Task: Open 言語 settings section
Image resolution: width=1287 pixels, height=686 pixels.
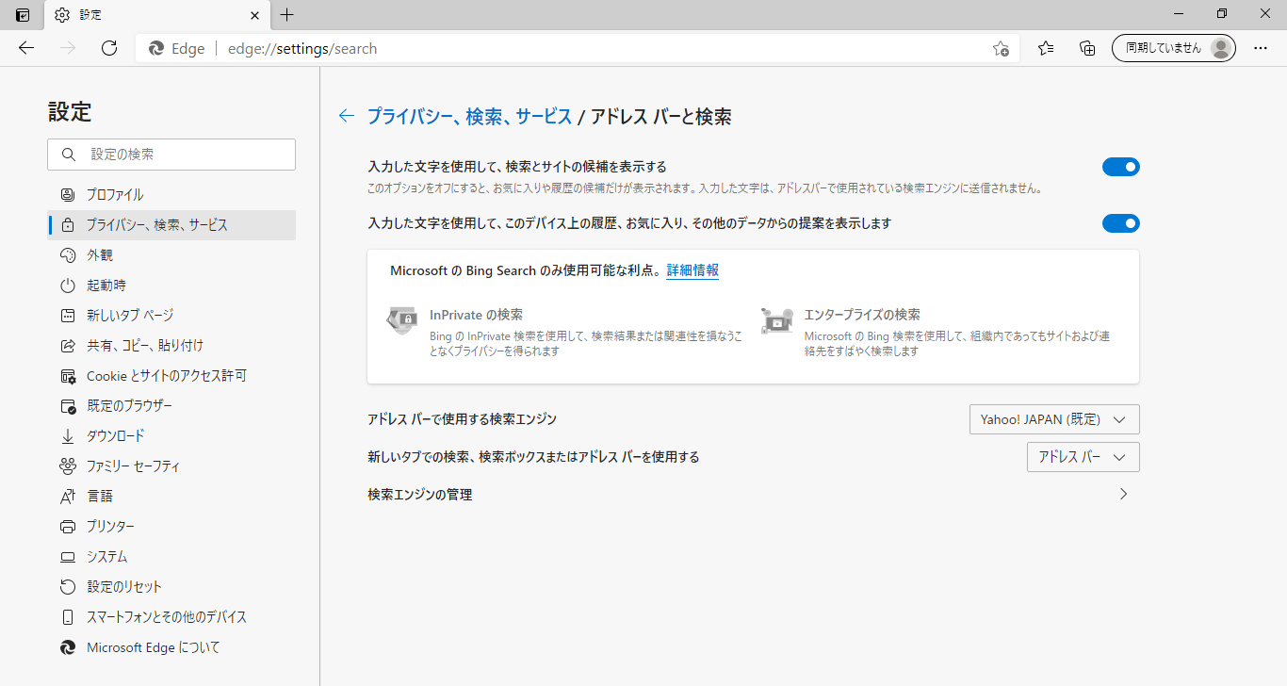Action: 171,497
